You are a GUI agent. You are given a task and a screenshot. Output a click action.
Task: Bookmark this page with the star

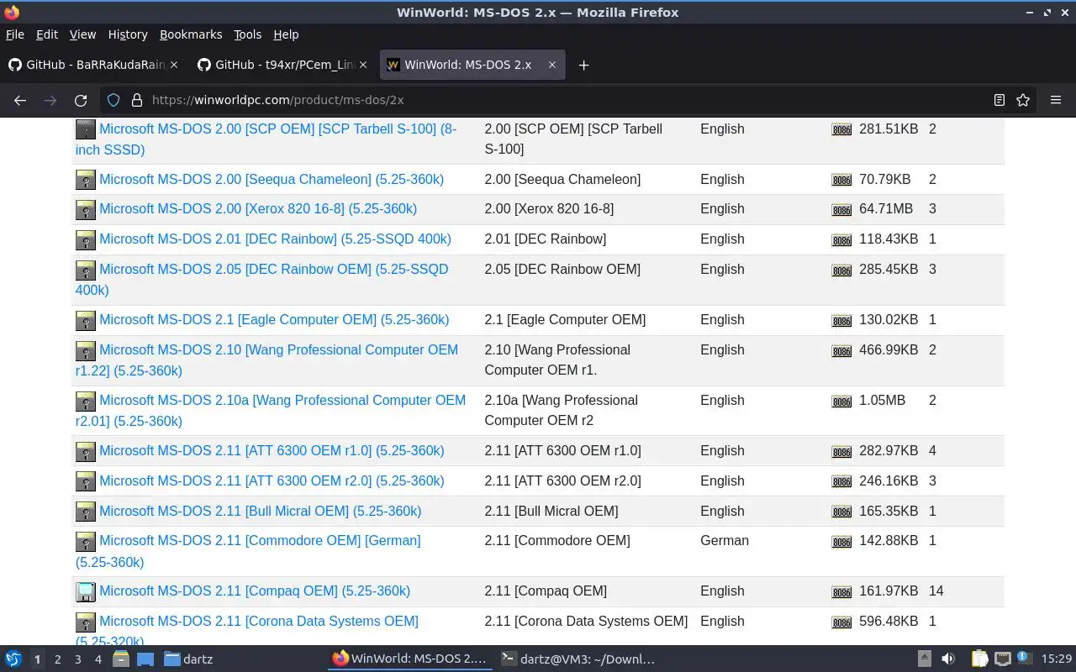(1023, 100)
